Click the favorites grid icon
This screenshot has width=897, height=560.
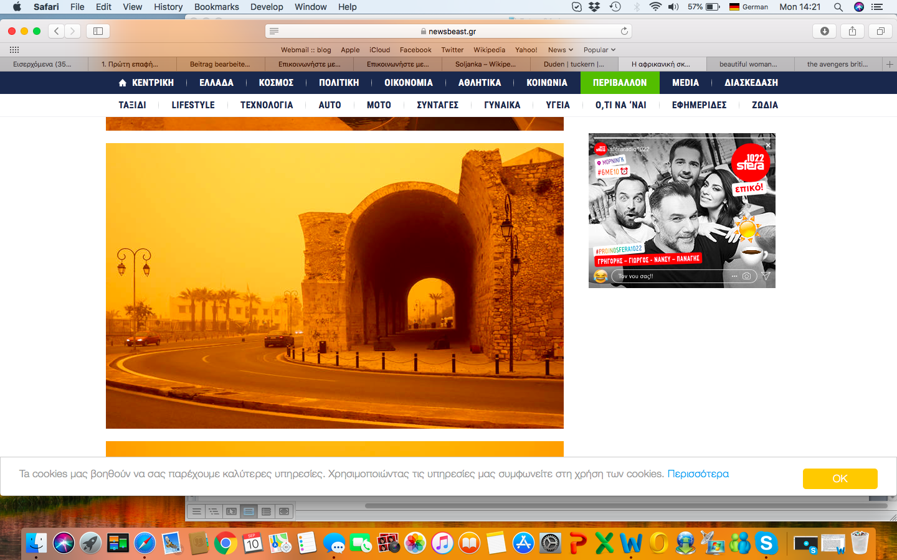click(x=14, y=50)
